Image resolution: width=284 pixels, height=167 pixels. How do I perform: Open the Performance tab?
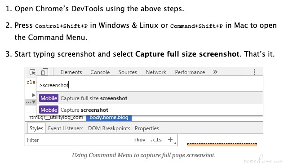click(190, 72)
